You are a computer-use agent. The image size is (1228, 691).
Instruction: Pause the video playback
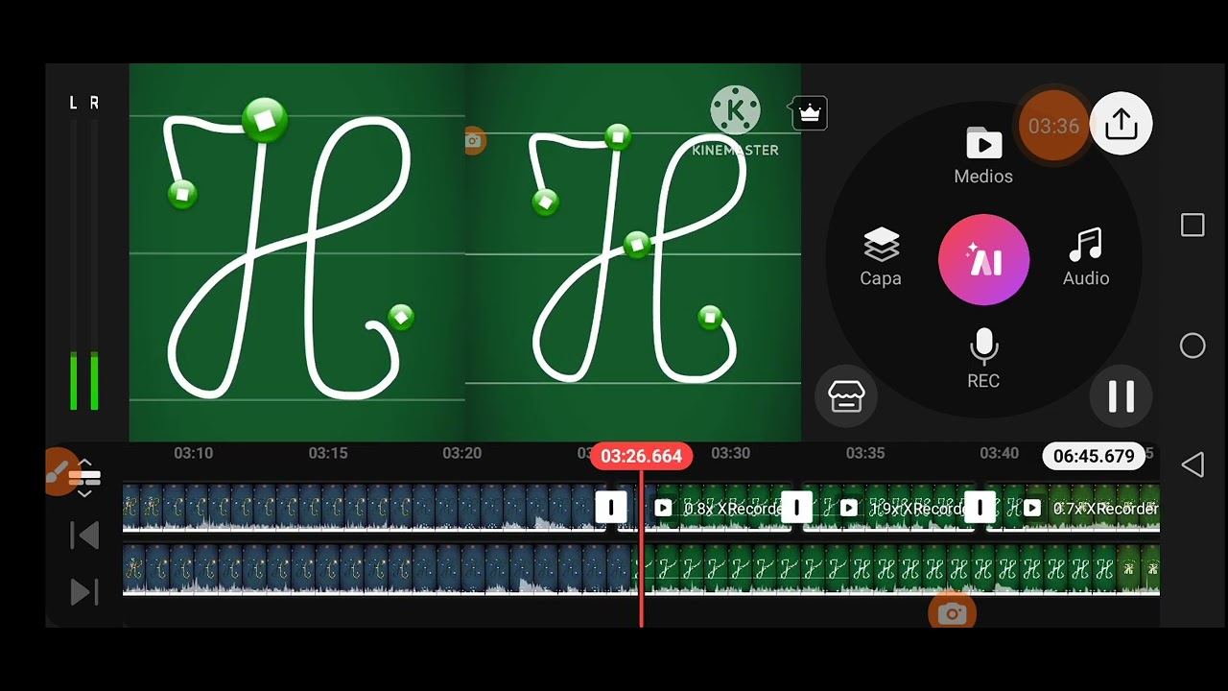[x=1121, y=395]
